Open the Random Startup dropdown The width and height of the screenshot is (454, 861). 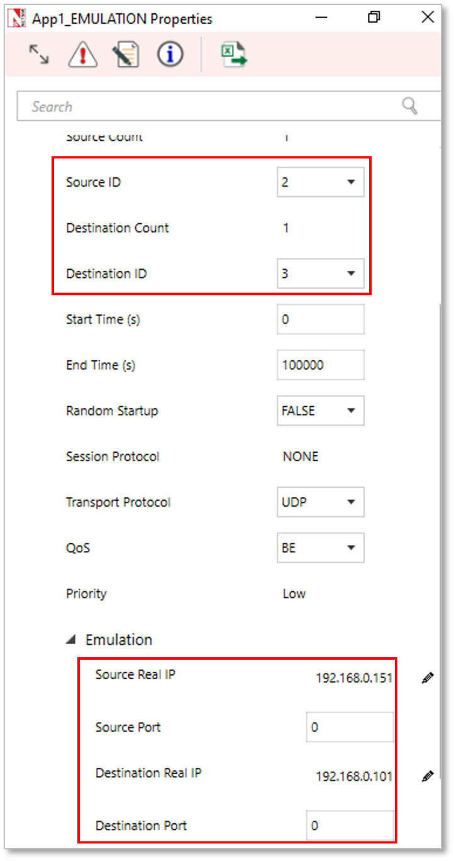pyautogui.click(x=320, y=411)
